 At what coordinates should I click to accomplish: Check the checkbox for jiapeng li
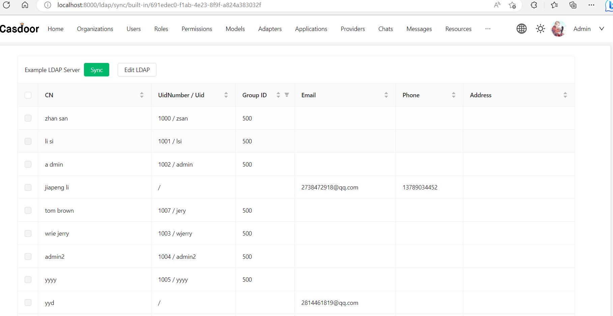tap(28, 187)
